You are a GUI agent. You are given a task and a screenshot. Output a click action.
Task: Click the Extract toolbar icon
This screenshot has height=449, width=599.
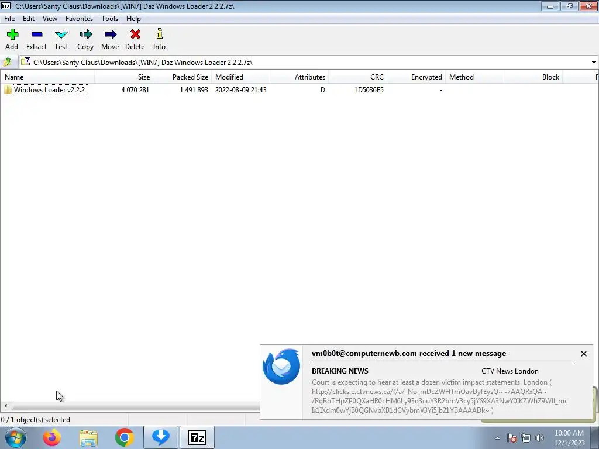37,34
